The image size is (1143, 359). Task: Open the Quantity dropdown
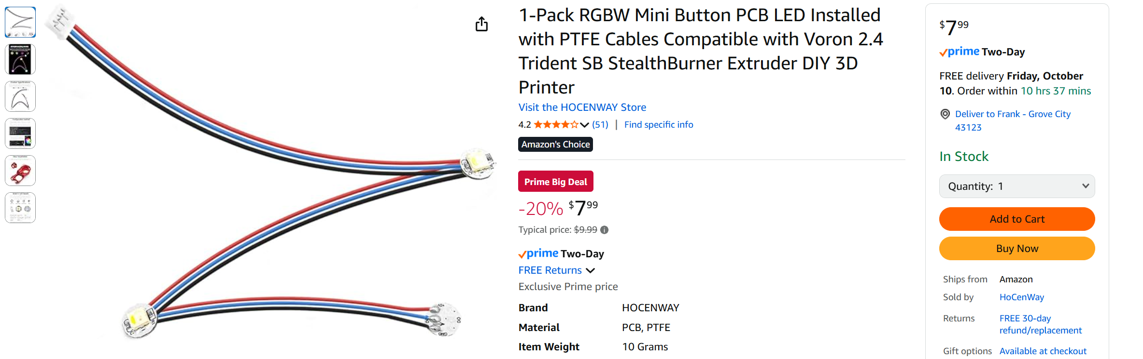1017,186
